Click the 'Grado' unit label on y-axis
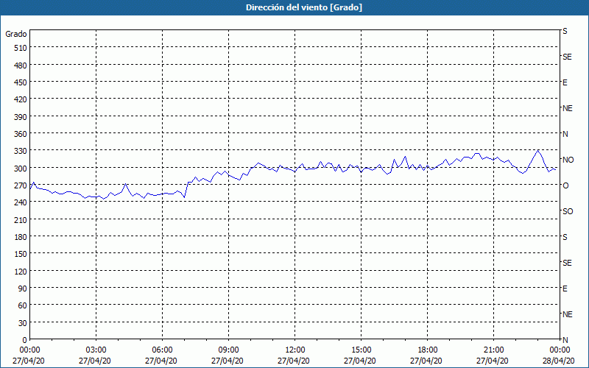 [16, 34]
